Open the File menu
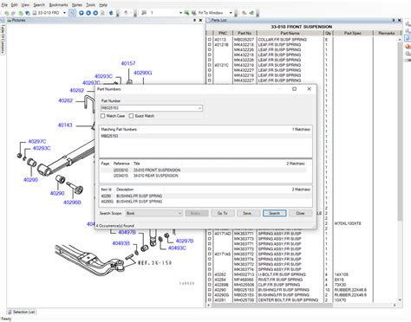The image size is (411, 322). [4, 5]
